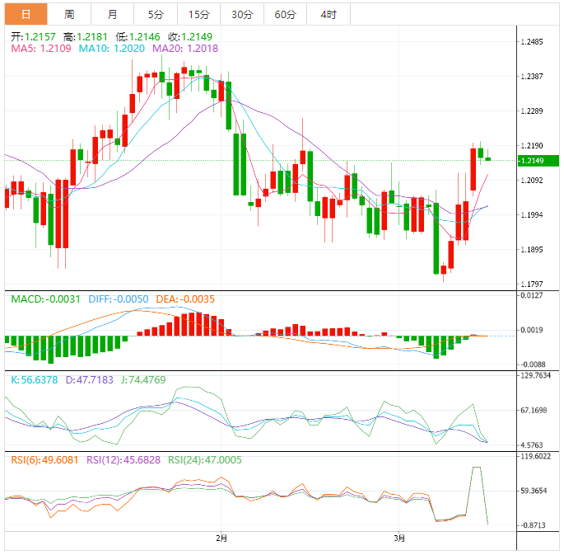Select the 月 (monthly) timeframe tab
564x555 pixels.
click(112, 14)
